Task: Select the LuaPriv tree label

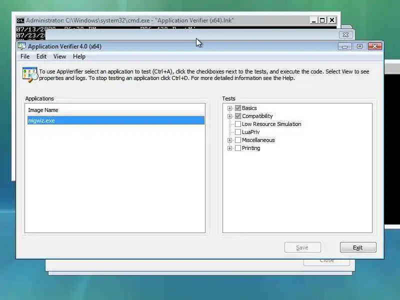Action: click(250, 132)
